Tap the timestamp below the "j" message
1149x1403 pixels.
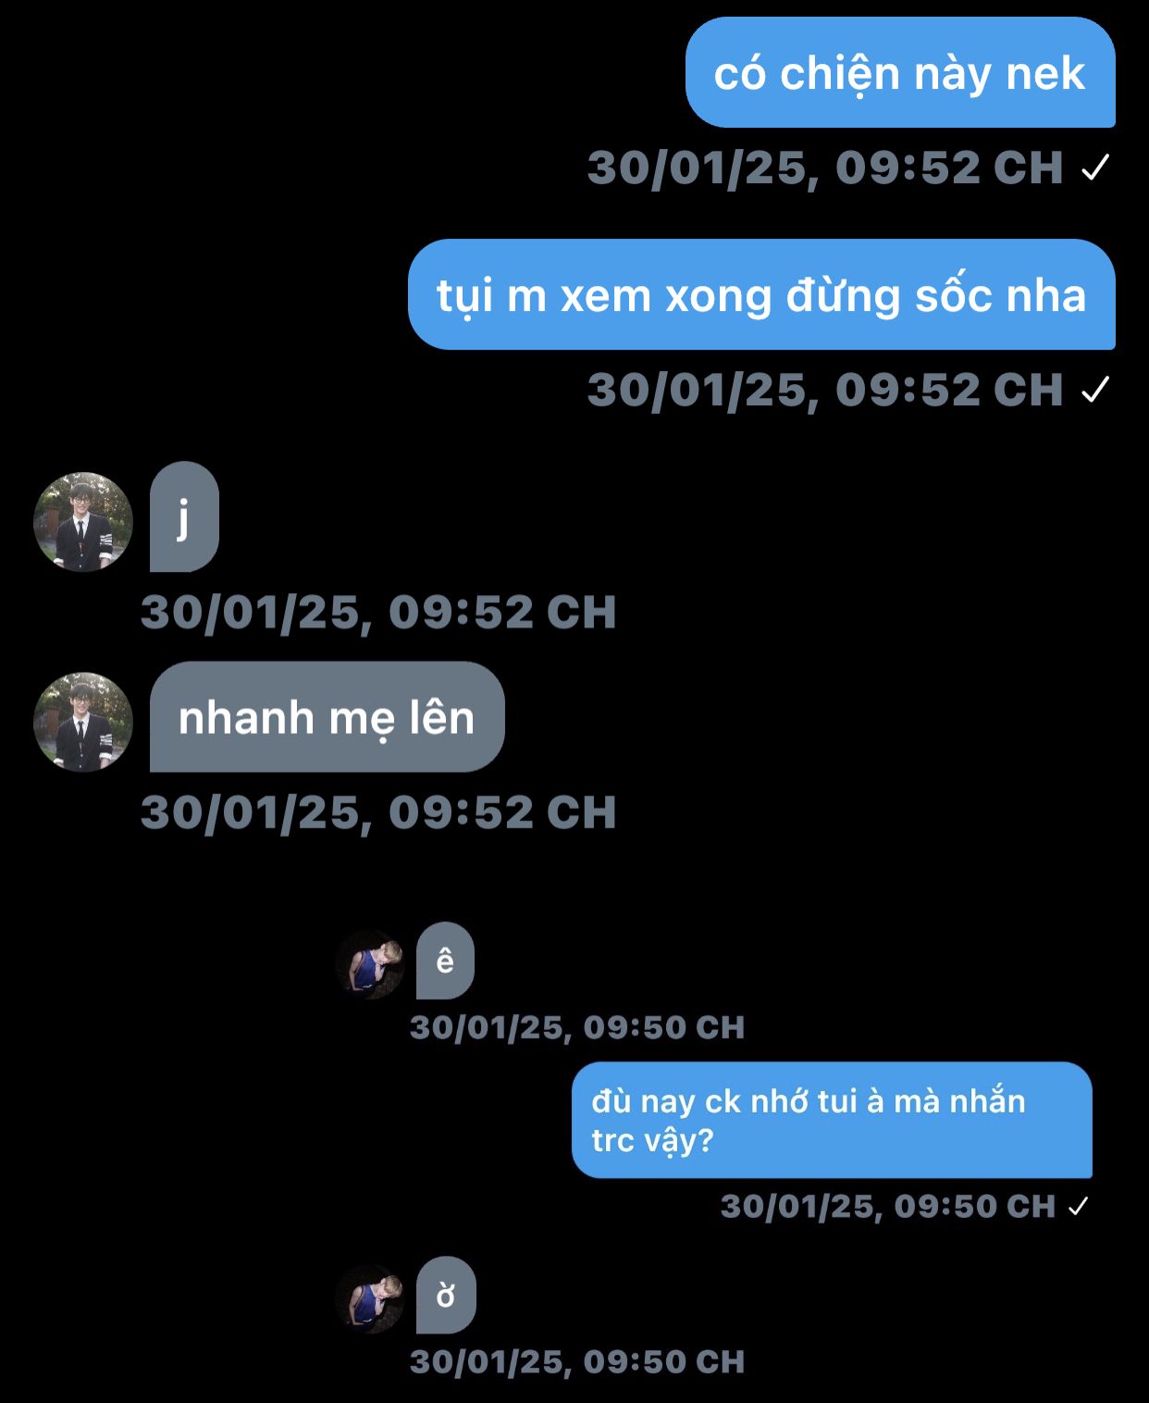coord(378,613)
